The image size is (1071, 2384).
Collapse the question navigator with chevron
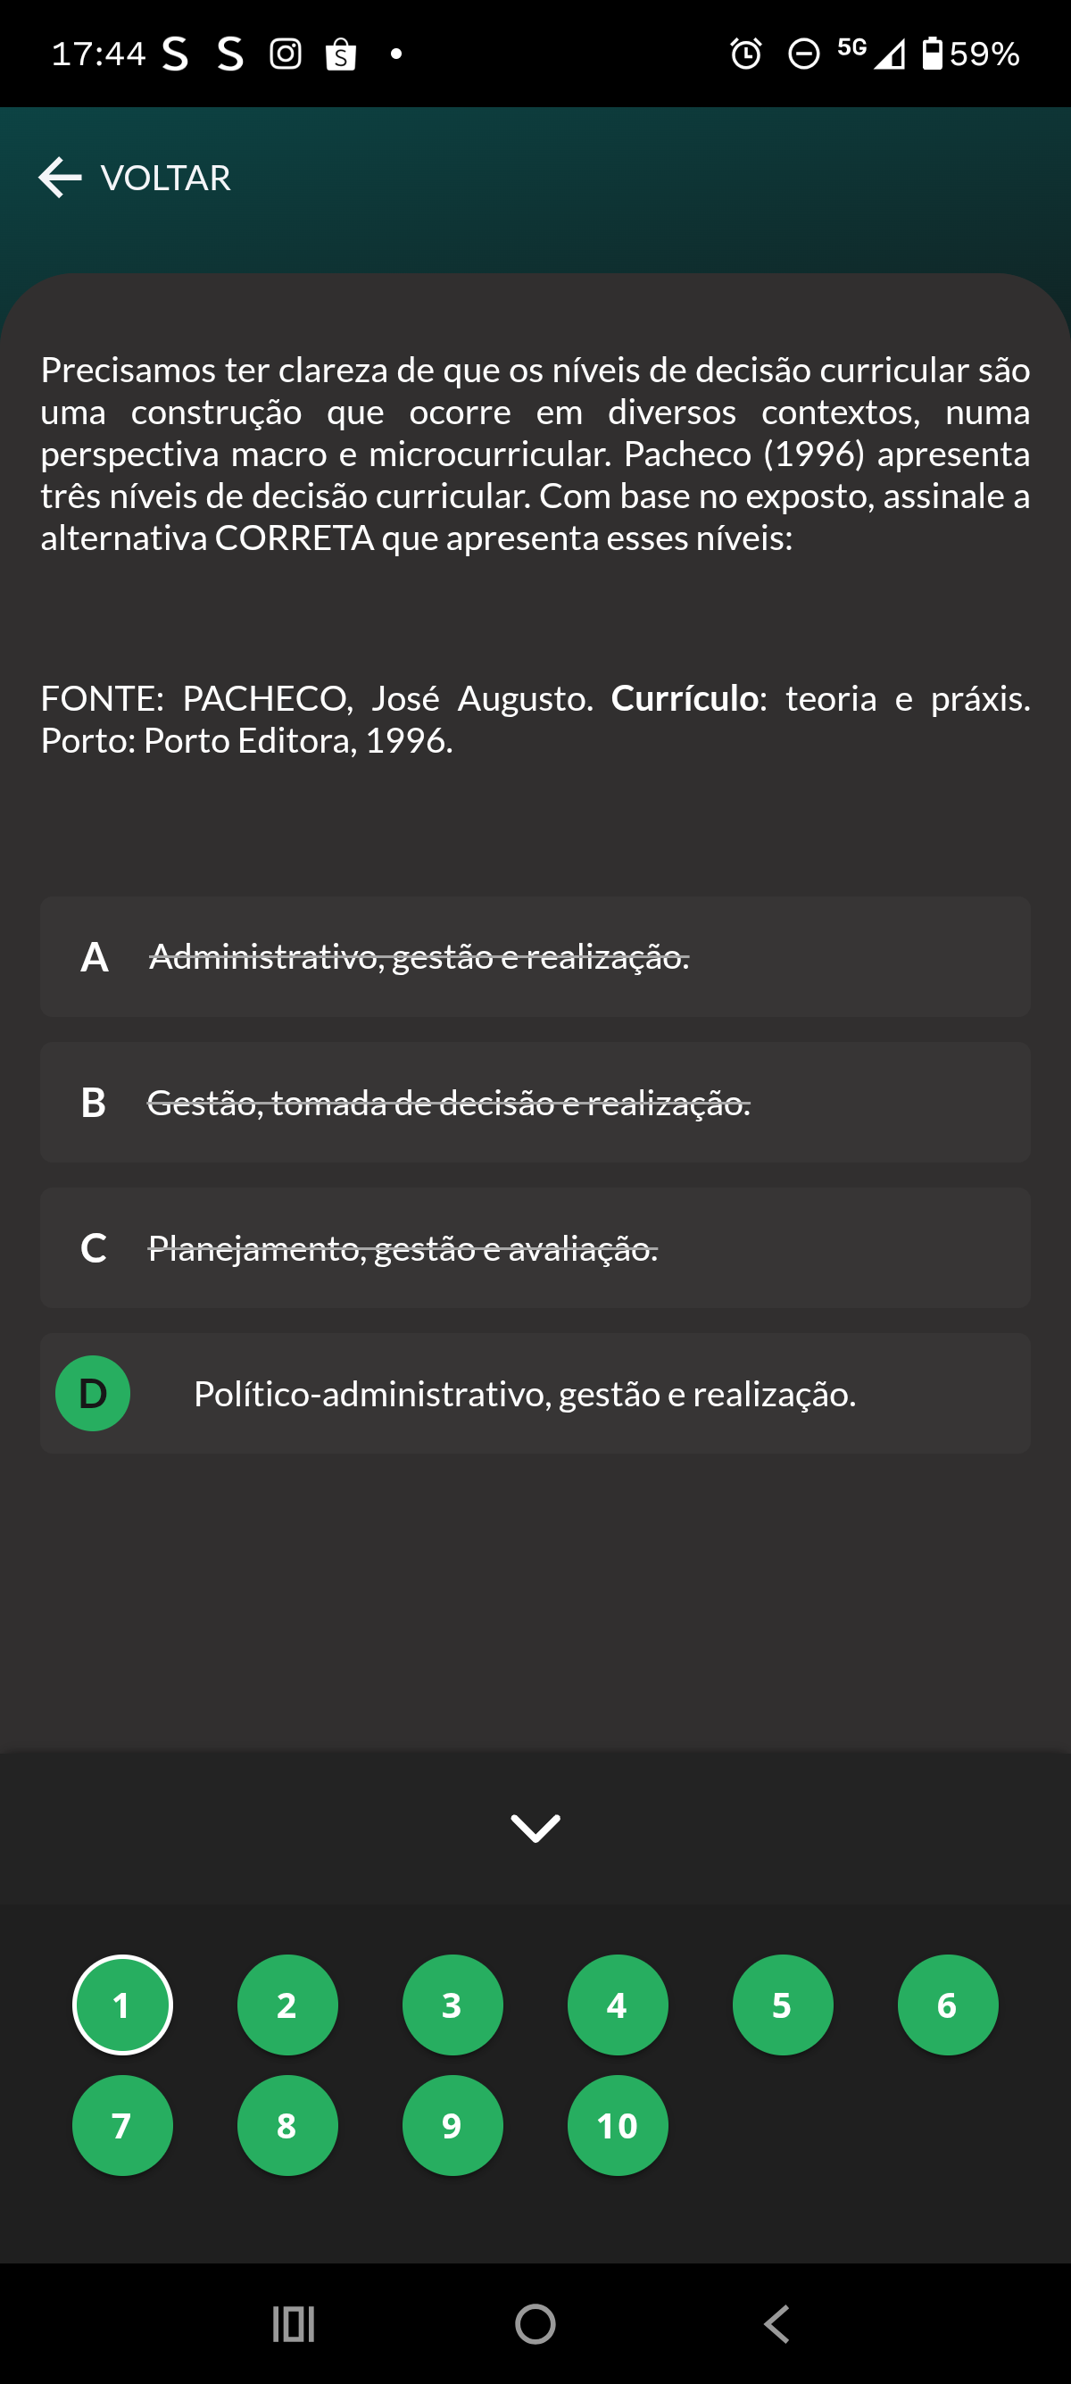tap(535, 1827)
